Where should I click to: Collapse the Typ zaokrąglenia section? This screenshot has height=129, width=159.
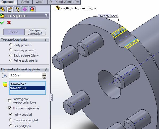tap(46, 40)
